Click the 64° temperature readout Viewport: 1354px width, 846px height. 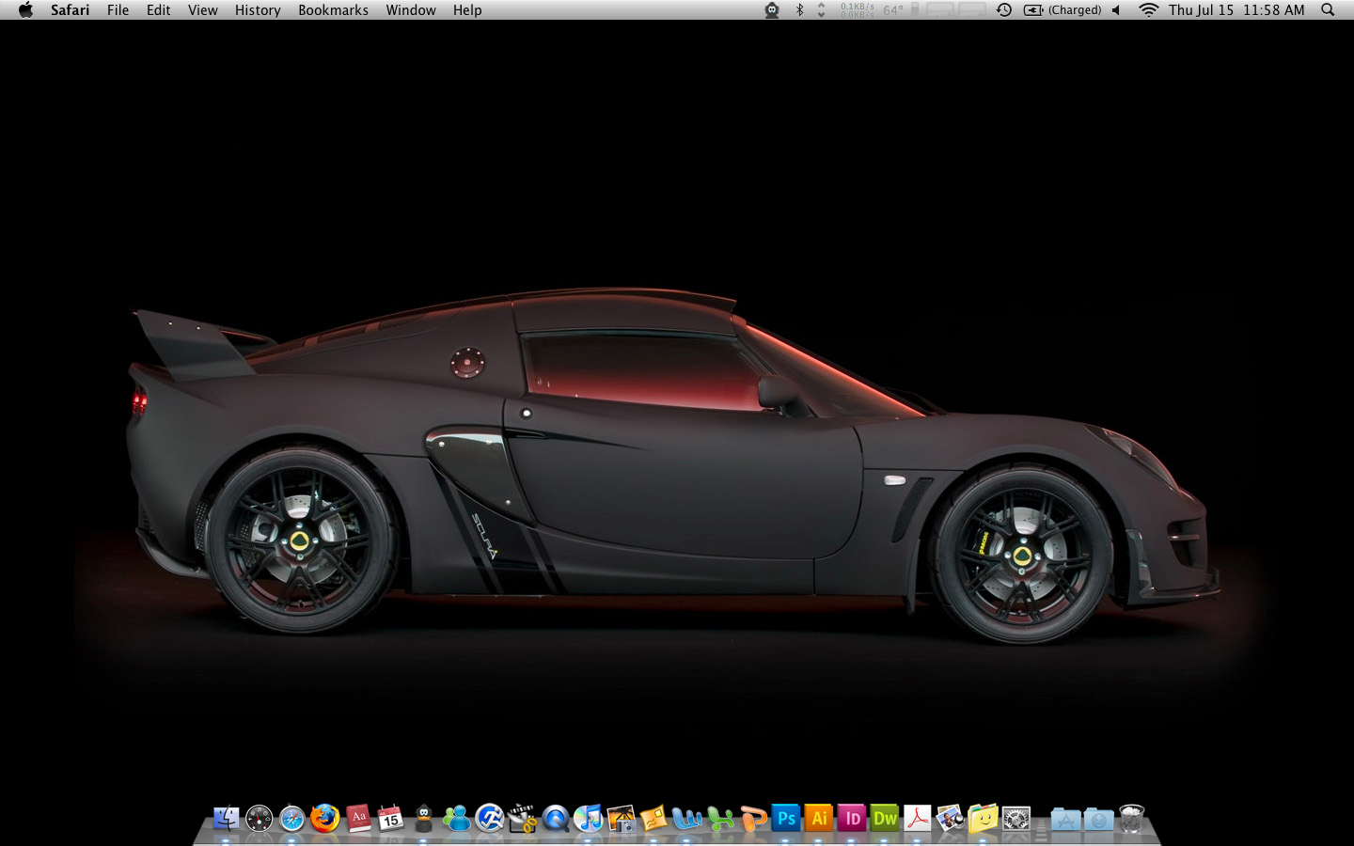click(x=893, y=10)
